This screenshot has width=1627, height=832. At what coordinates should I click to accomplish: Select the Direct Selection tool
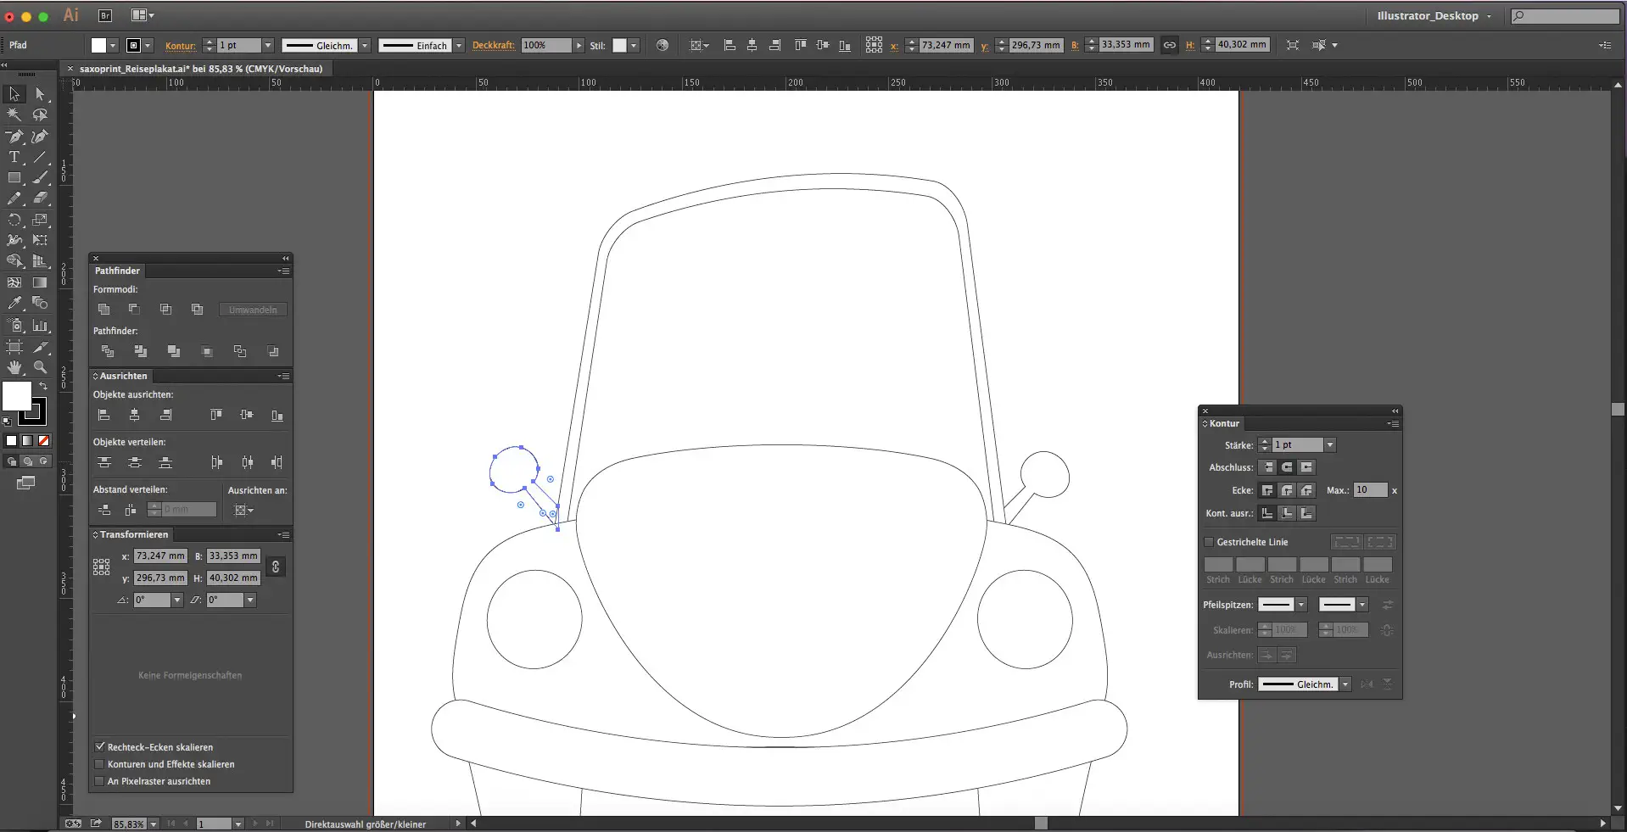click(x=40, y=94)
